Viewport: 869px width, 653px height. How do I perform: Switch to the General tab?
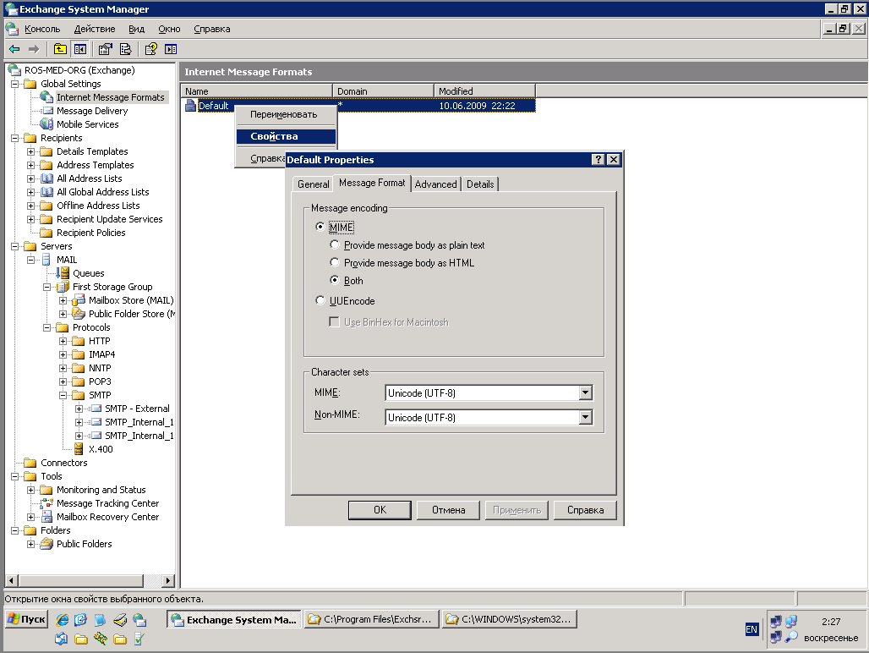pyautogui.click(x=313, y=184)
